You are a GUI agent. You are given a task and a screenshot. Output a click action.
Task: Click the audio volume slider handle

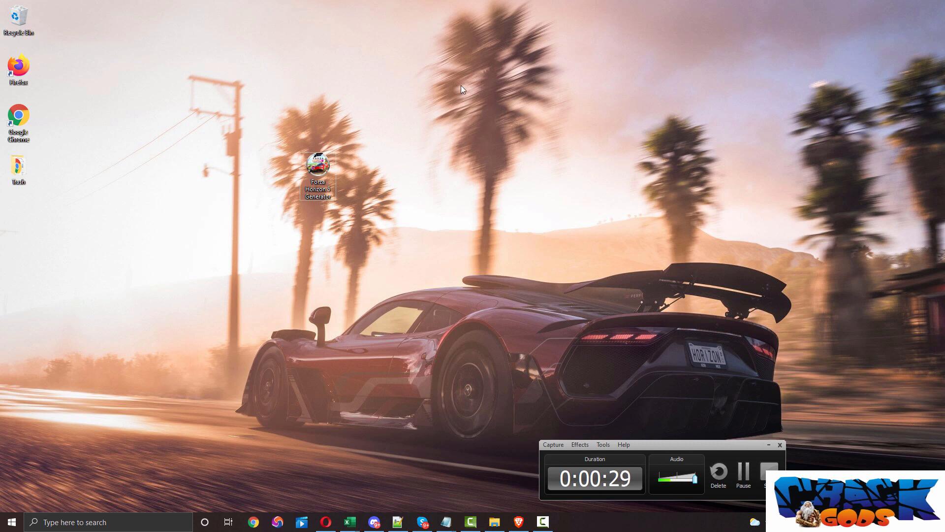click(x=694, y=478)
